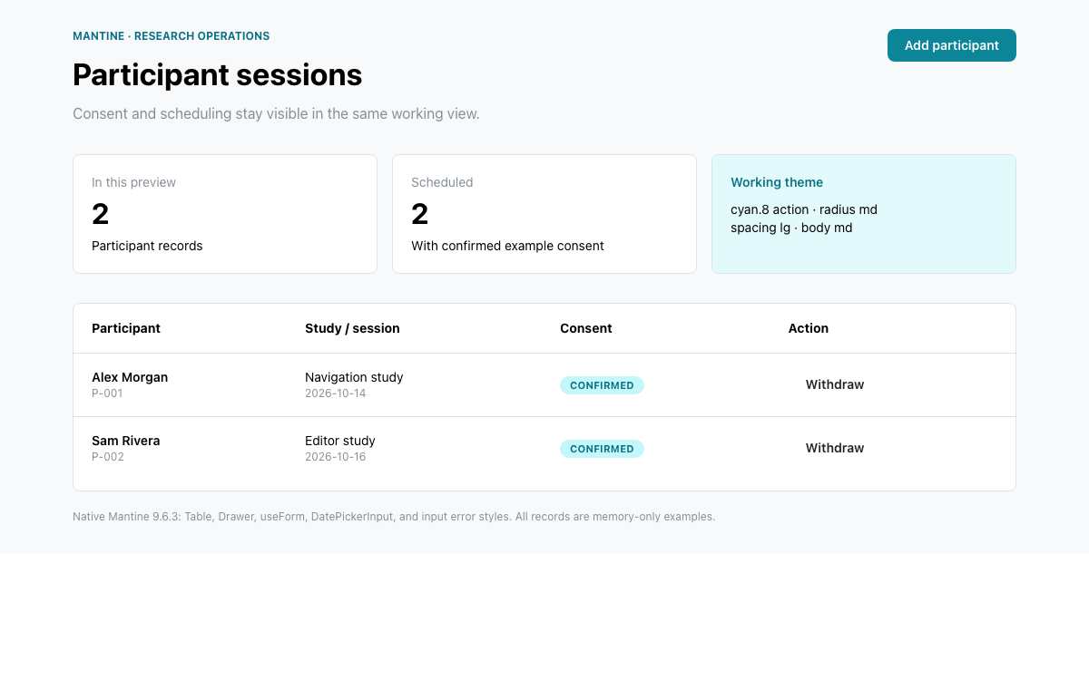Withdraw Alex Morgan from the study
The image size is (1089, 680).
835,384
